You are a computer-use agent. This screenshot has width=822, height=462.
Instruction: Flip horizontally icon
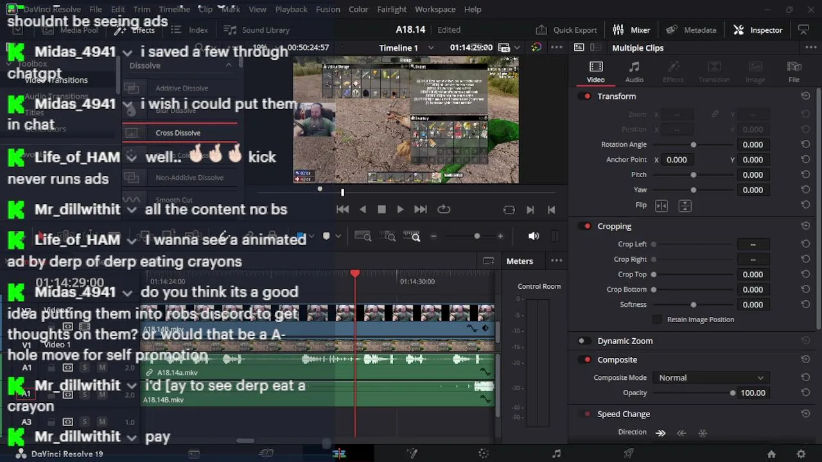click(x=661, y=205)
